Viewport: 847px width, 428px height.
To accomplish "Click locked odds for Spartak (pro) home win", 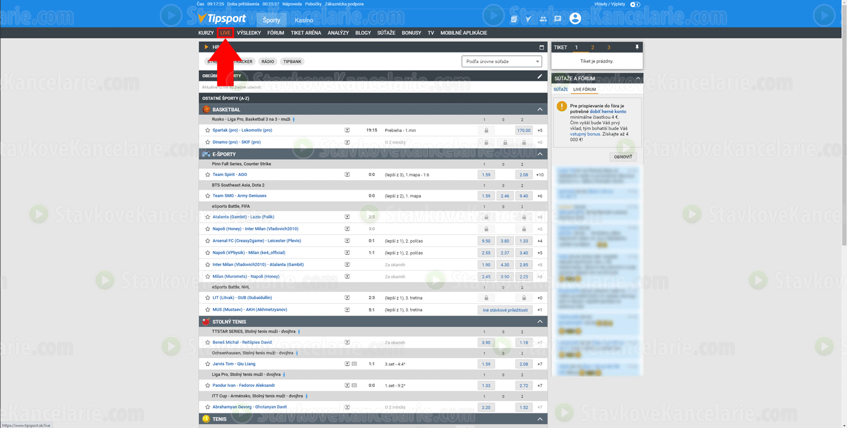I will [486, 130].
